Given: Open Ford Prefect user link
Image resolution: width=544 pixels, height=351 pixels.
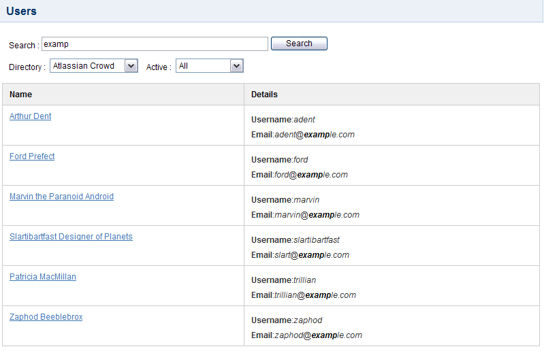Looking at the screenshot, I should pyautogui.click(x=32, y=156).
